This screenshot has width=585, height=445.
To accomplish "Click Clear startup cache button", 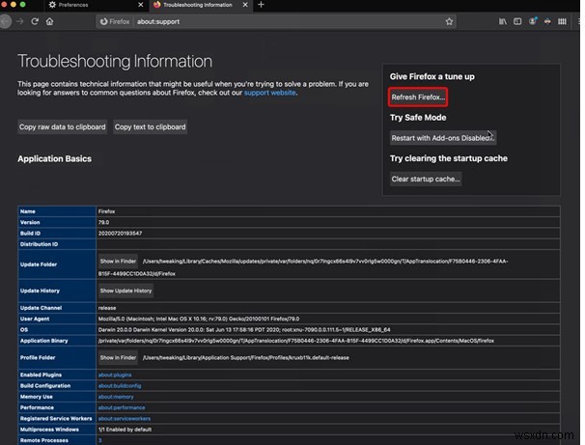I will tap(426, 179).
